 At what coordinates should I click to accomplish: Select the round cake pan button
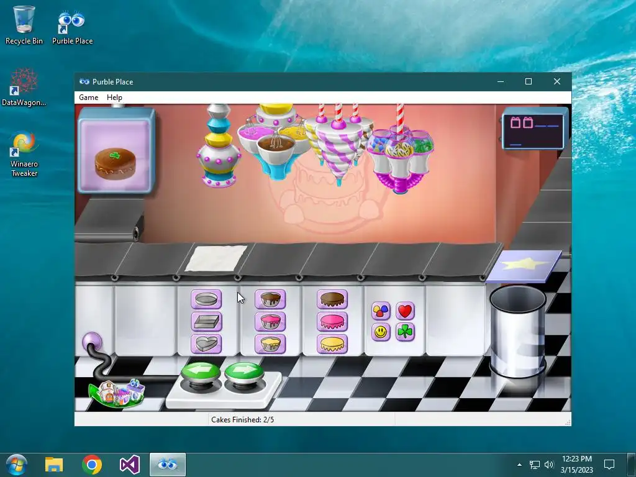tap(206, 299)
